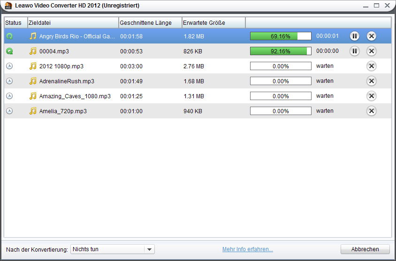Click the 00:01:49 length value

(131, 81)
